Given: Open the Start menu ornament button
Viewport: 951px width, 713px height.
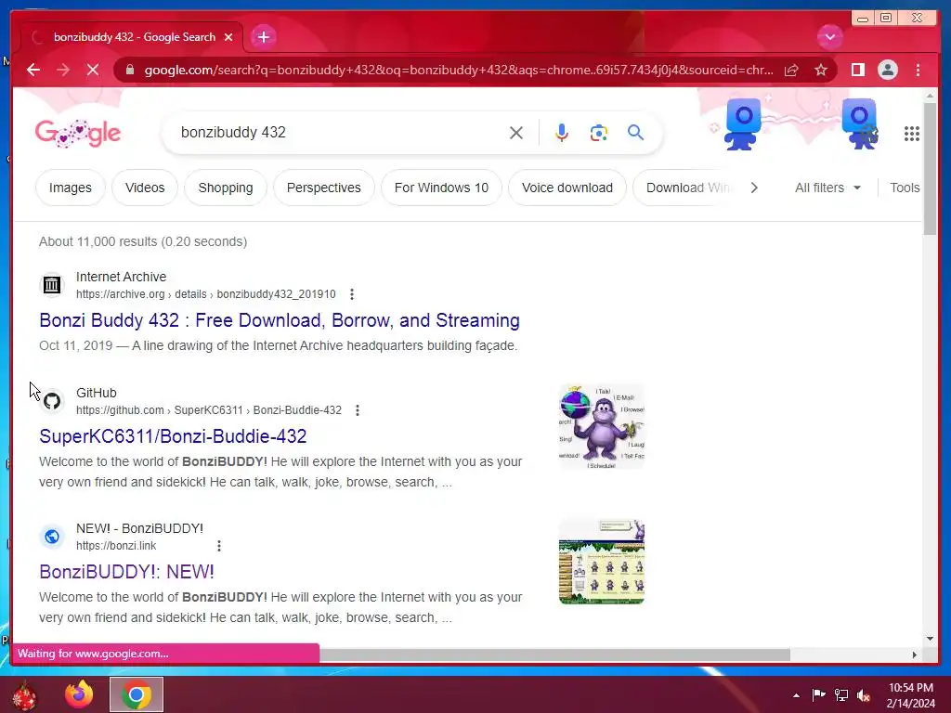Looking at the screenshot, I should tap(24, 695).
